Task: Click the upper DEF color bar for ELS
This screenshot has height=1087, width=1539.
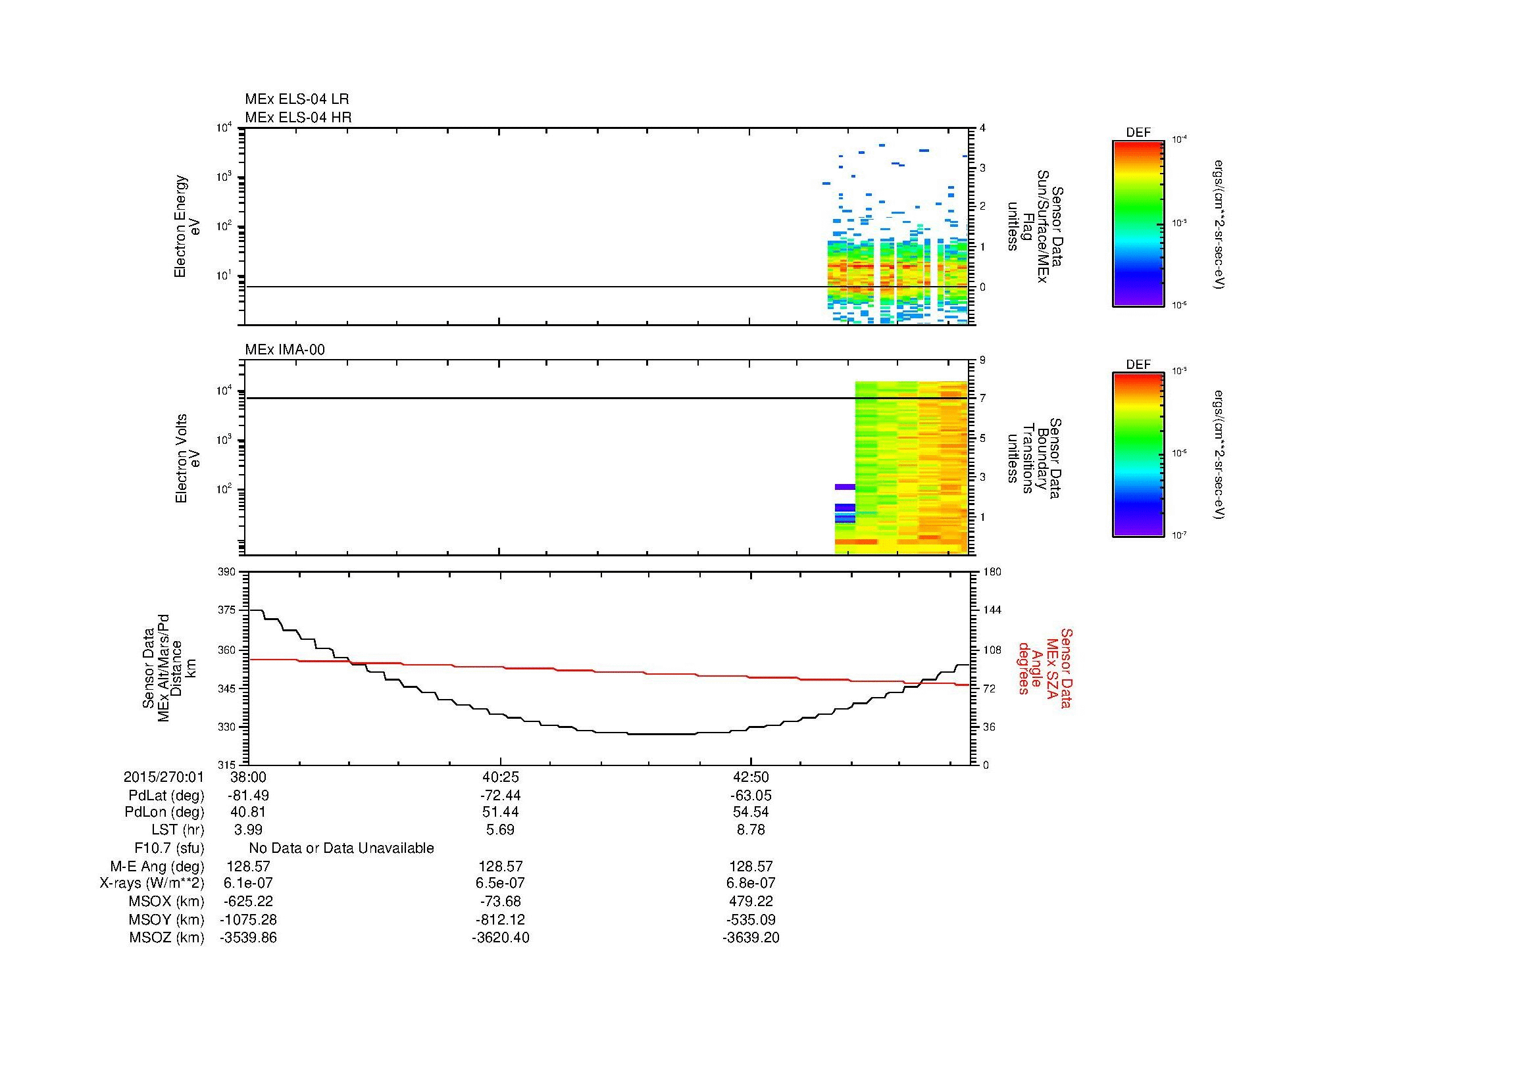Action: coord(1138,223)
